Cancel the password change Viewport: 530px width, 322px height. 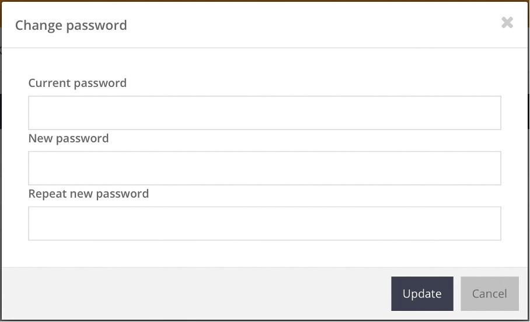tap(489, 293)
